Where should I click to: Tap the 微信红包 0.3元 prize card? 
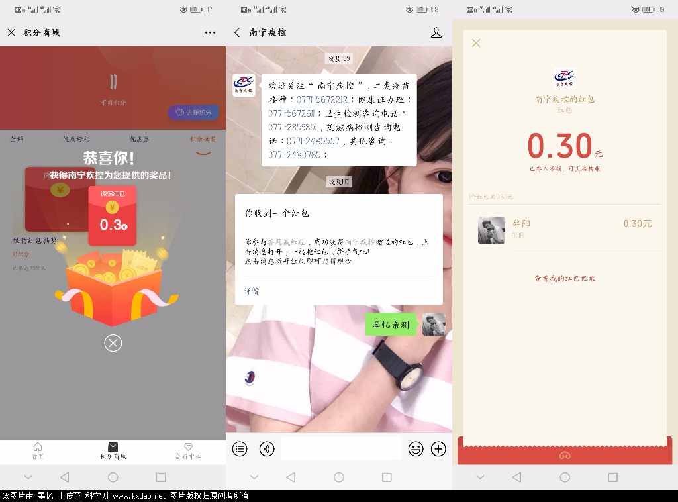click(x=113, y=216)
